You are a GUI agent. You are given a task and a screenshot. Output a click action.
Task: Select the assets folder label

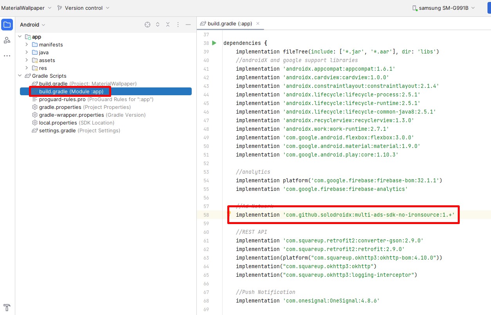tap(47, 60)
